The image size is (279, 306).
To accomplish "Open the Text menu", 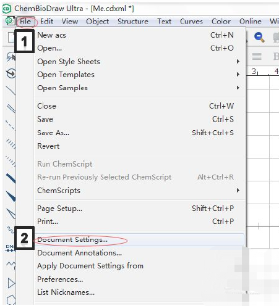I will click(165, 22).
